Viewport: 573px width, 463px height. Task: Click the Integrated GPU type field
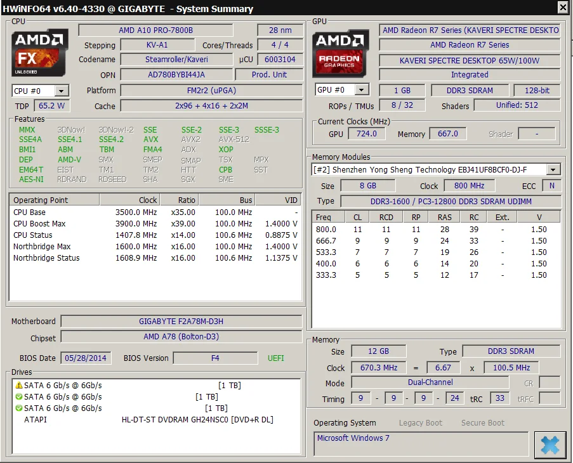pyautogui.click(x=470, y=75)
